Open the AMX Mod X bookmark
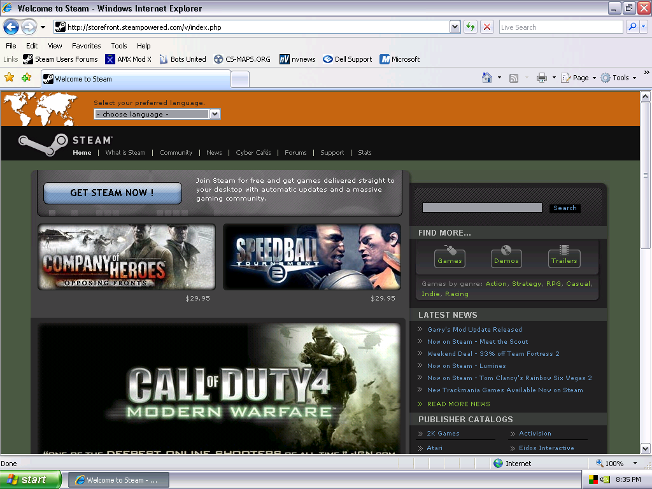The image size is (652, 489). [128, 59]
